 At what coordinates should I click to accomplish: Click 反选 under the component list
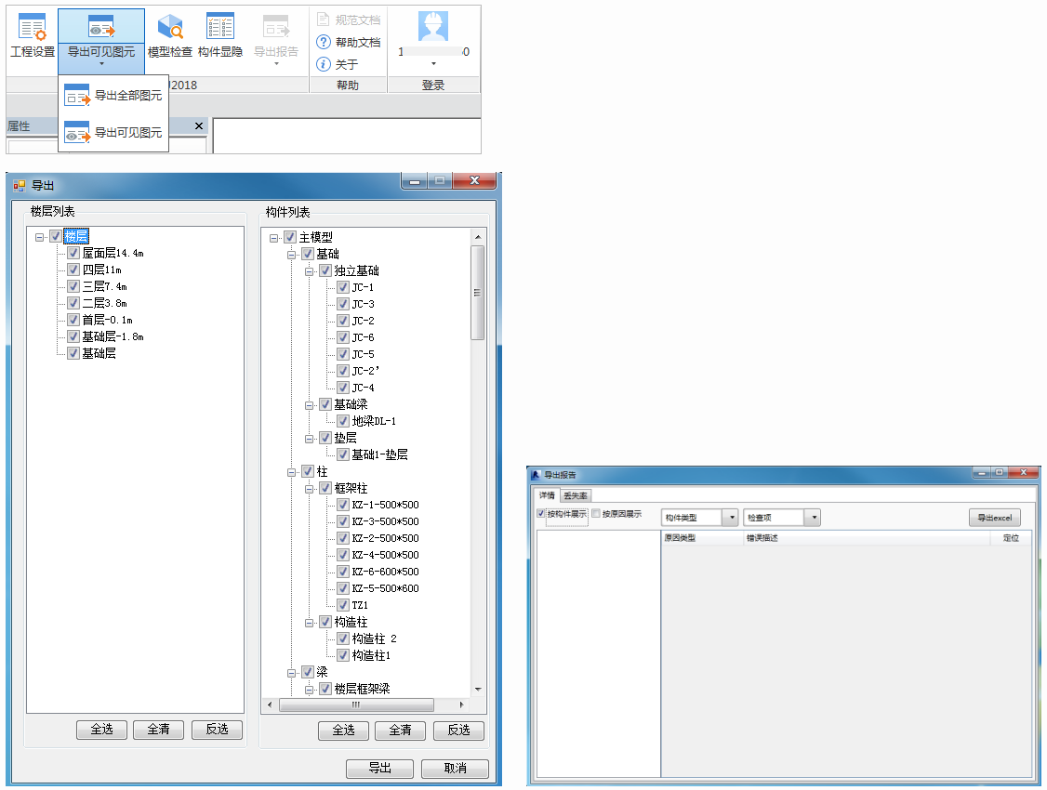458,730
